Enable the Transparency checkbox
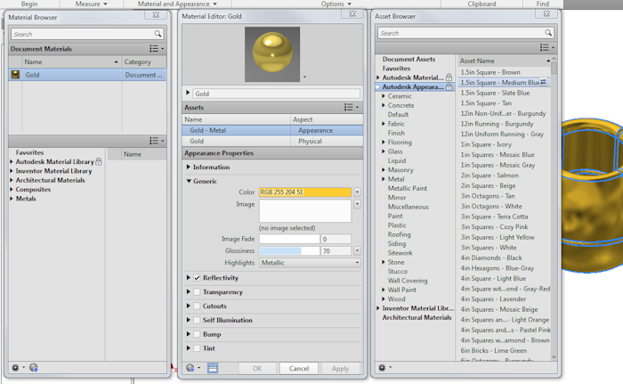Screen dimensions: 623x384 tap(197, 291)
